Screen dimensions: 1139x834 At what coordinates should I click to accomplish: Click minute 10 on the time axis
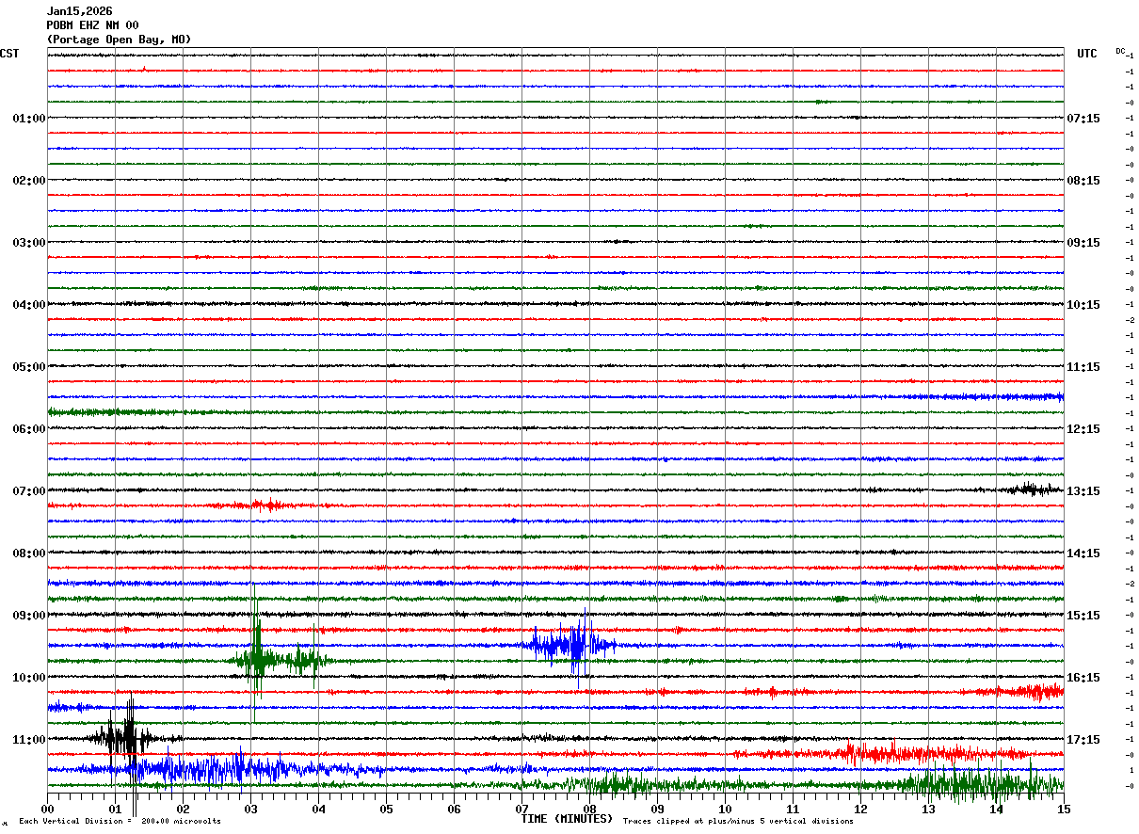click(725, 809)
